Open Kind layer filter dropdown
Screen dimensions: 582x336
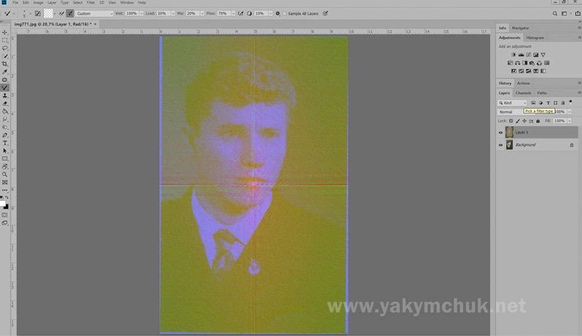(512, 103)
